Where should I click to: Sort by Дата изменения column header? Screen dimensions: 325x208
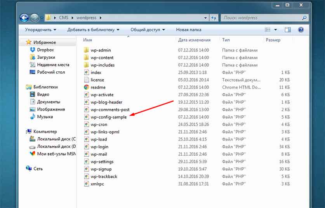pos(194,40)
